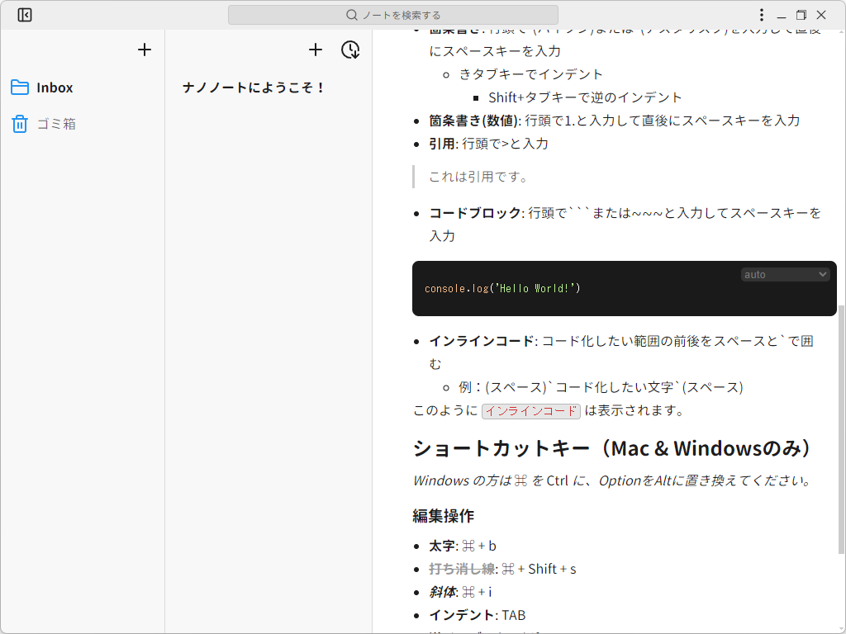Click the heading ショートカットキー（Mac & Windowsのみ）

pos(610,448)
